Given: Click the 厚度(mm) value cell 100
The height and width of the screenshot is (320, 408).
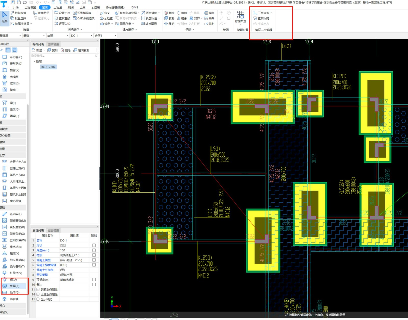Looking at the screenshot, I should pos(74,250).
